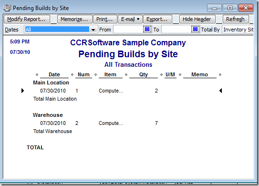Click the column divider diamond before Date
Image resolution: width=259 pixels, height=186 pixels.
(37, 75)
